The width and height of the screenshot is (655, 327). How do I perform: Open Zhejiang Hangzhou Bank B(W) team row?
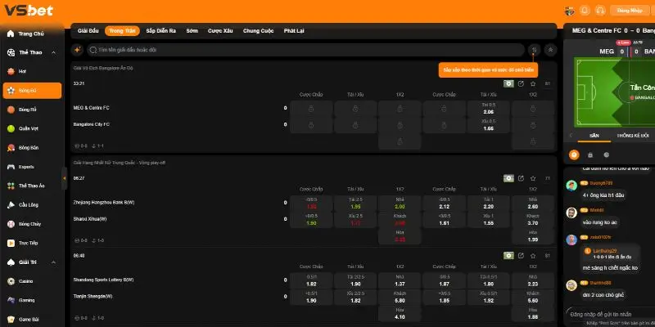[x=104, y=203]
